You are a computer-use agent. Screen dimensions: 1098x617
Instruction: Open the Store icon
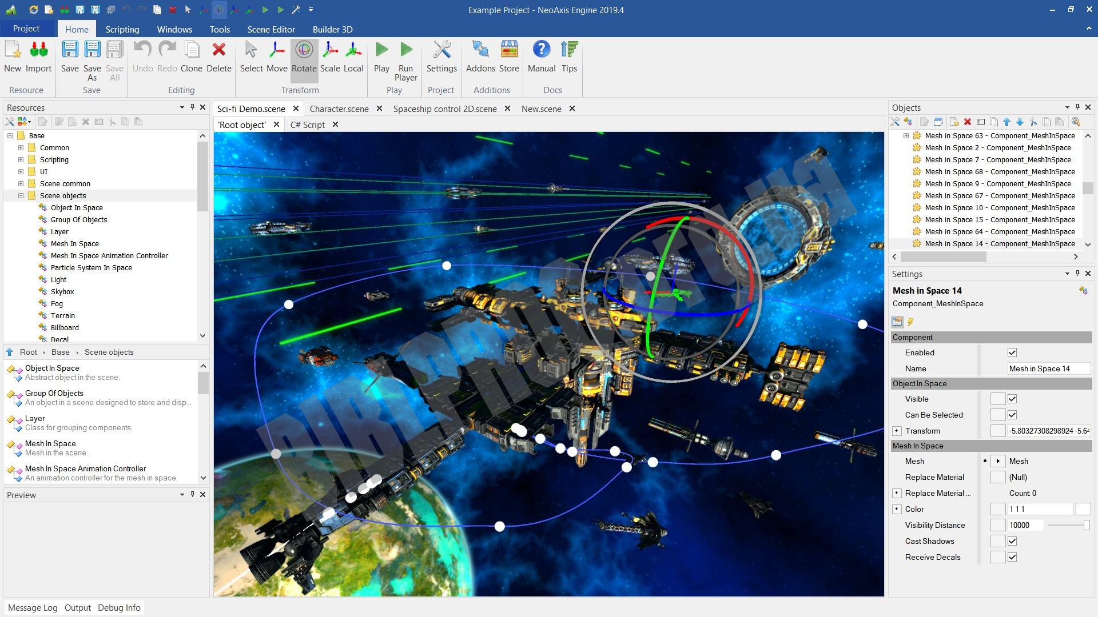[x=509, y=50]
